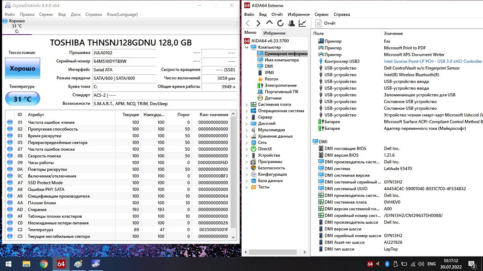Open File Explorer from taskbar
Image resolution: width=483 pixels, height=271 pixels.
pyautogui.click(x=26, y=264)
